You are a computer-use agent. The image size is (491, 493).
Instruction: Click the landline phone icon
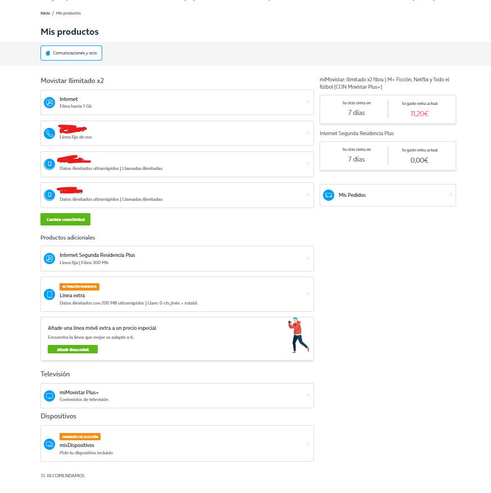coord(49,133)
